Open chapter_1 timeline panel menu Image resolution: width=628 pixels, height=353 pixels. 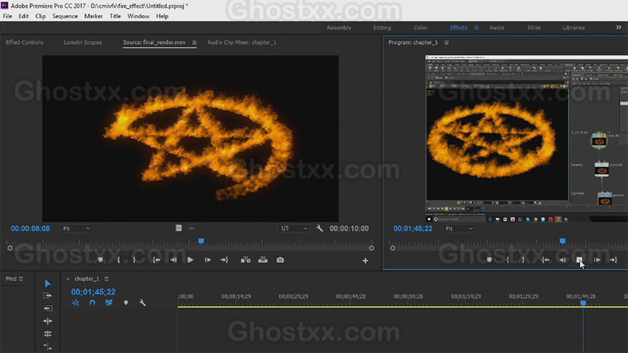point(106,279)
